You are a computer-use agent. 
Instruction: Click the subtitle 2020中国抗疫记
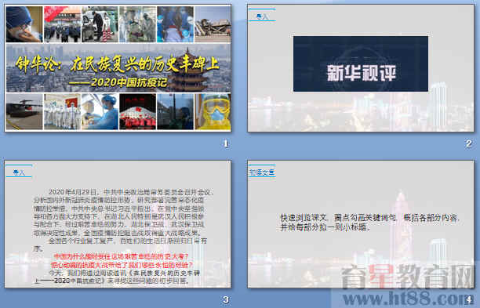pyautogui.click(x=118, y=82)
